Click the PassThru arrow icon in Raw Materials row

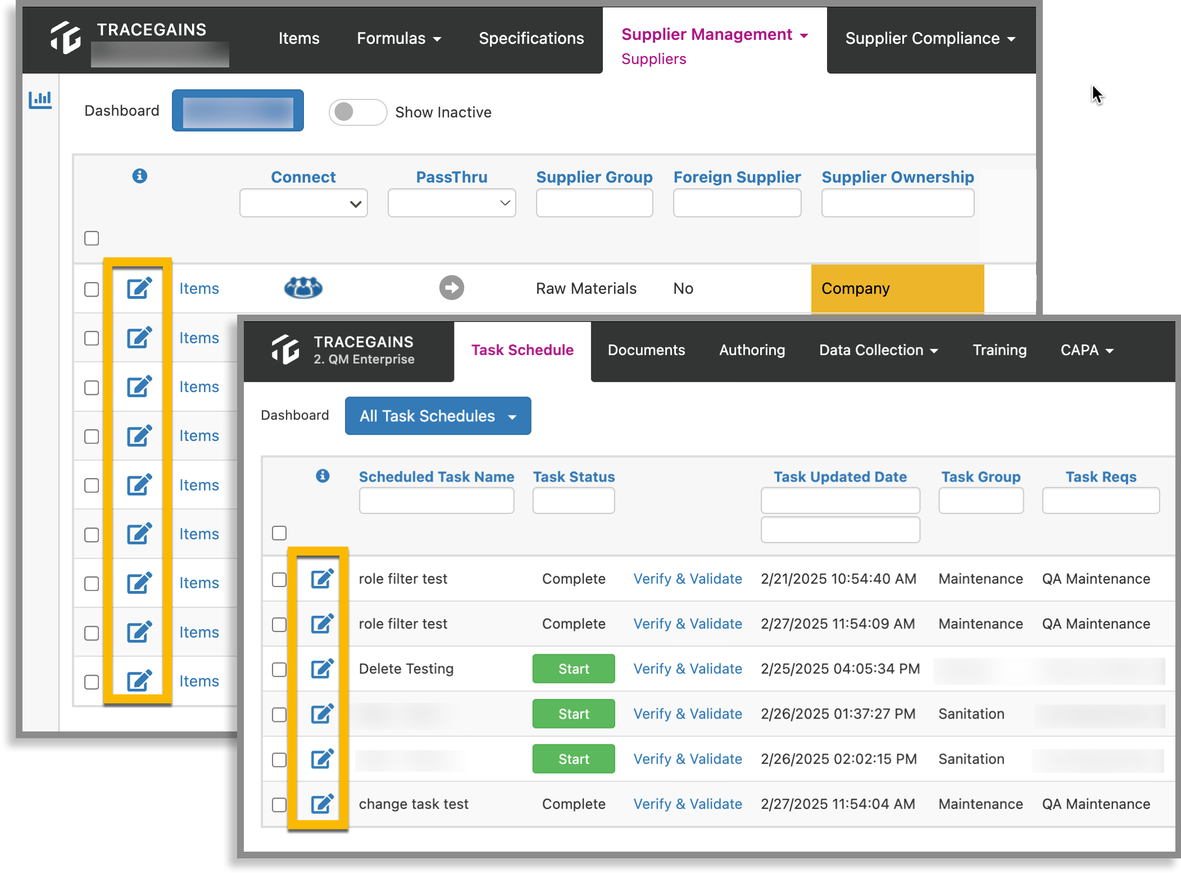[x=452, y=288]
